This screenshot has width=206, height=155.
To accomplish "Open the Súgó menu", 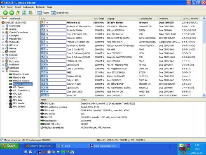I will pos(49,7).
